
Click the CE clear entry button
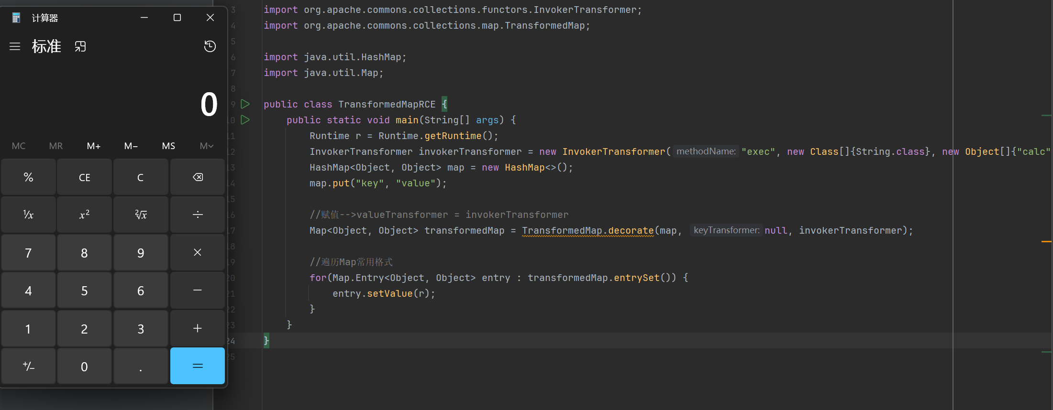[x=84, y=177]
